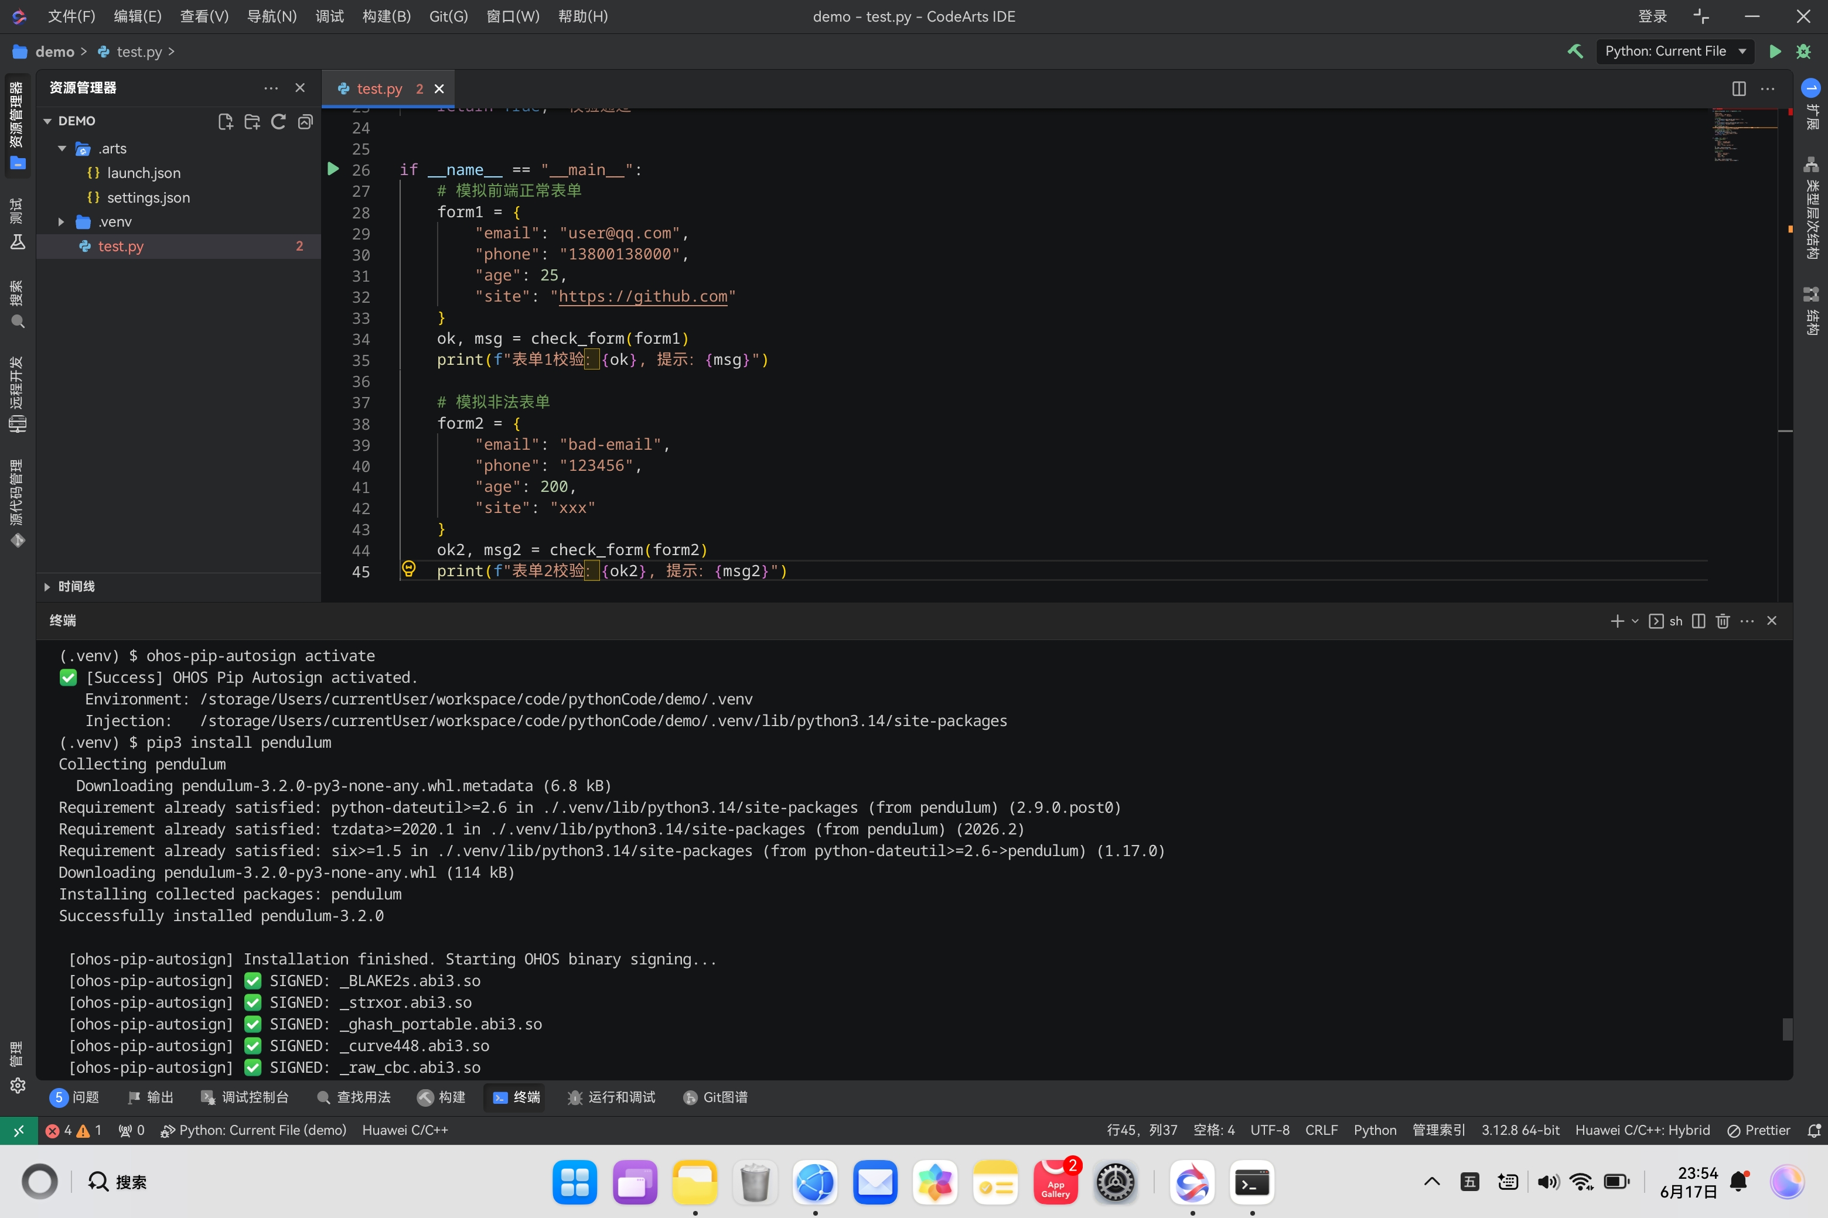Open the 导航(N) menu
This screenshot has width=1828, height=1218.
tap(271, 16)
